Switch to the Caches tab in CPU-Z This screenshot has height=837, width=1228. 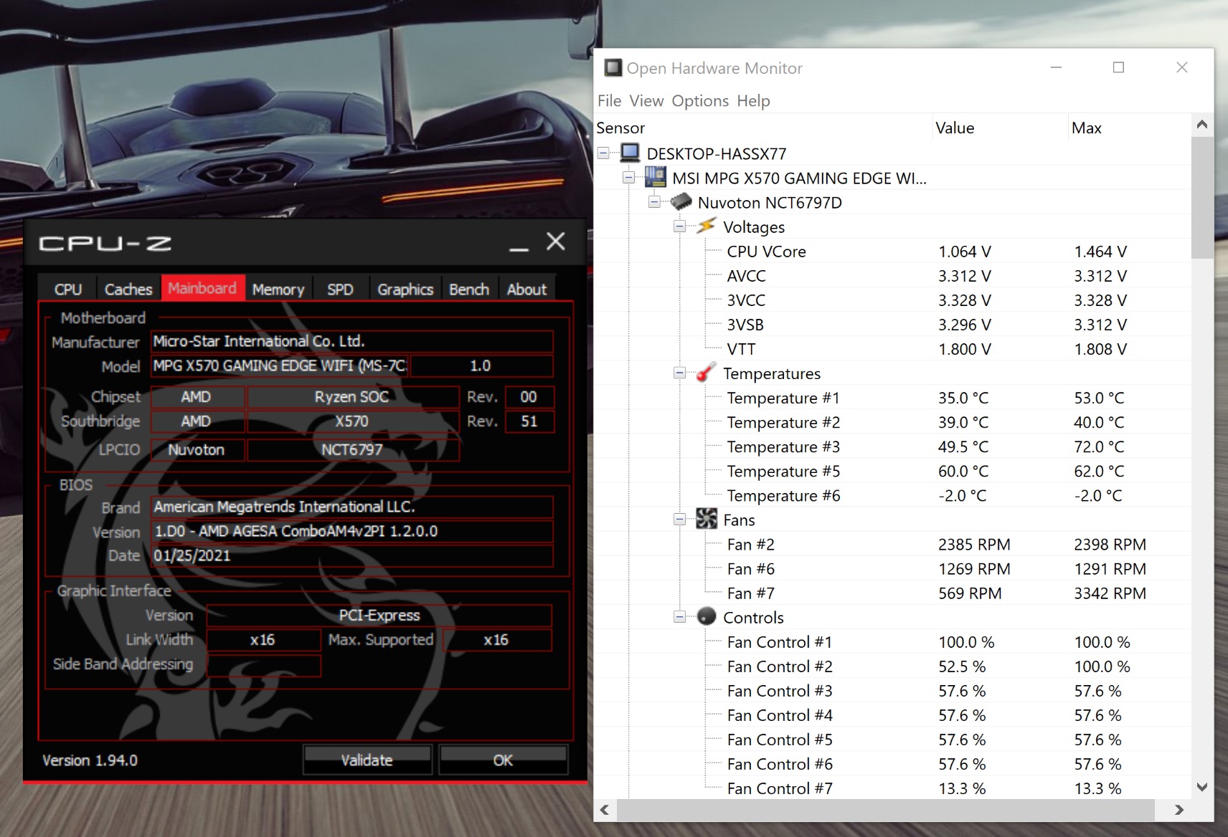click(x=128, y=289)
